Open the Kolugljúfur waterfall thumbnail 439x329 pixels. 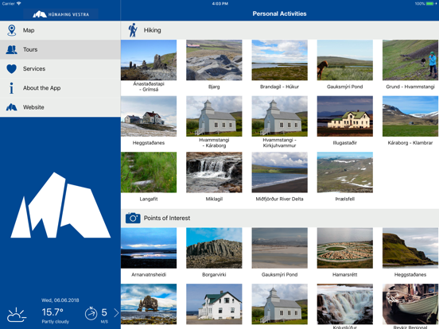pyautogui.click(x=344, y=304)
